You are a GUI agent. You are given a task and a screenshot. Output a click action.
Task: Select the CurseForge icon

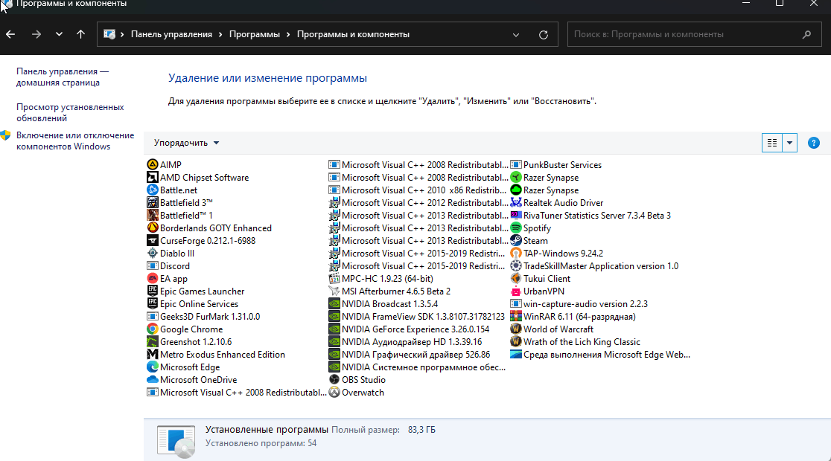(152, 240)
